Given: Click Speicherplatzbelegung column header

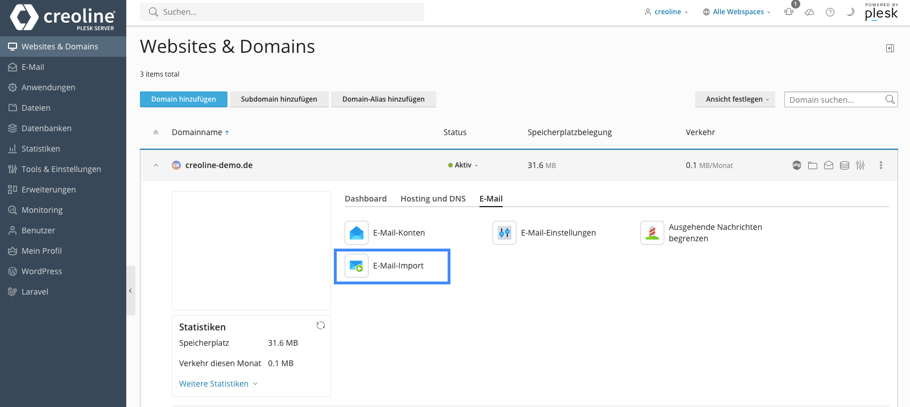Looking at the screenshot, I should pos(570,132).
